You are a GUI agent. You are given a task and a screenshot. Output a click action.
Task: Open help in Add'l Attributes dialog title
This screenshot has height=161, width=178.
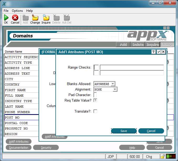pos(154,52)
